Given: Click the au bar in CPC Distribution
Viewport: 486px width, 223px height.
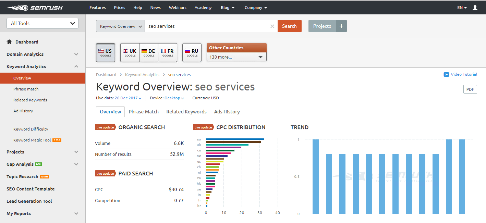Looking at the screenshot, I should coord(235,139).
